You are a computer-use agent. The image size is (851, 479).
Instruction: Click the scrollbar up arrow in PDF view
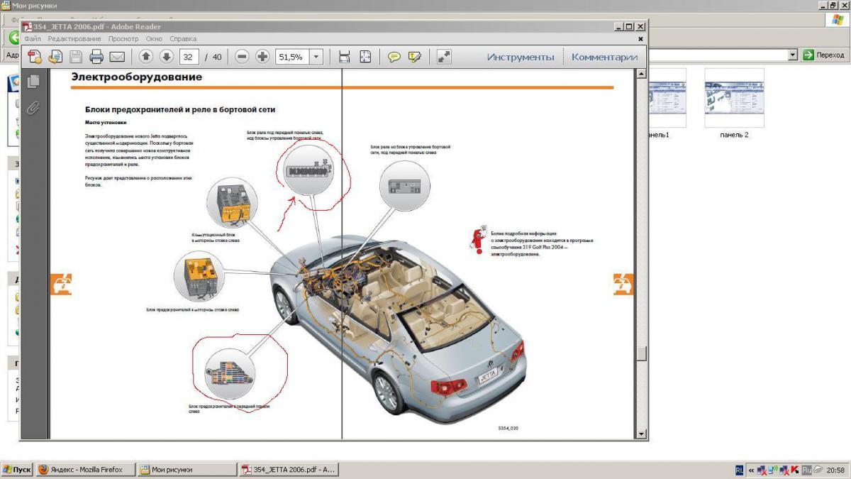(642, 74)
